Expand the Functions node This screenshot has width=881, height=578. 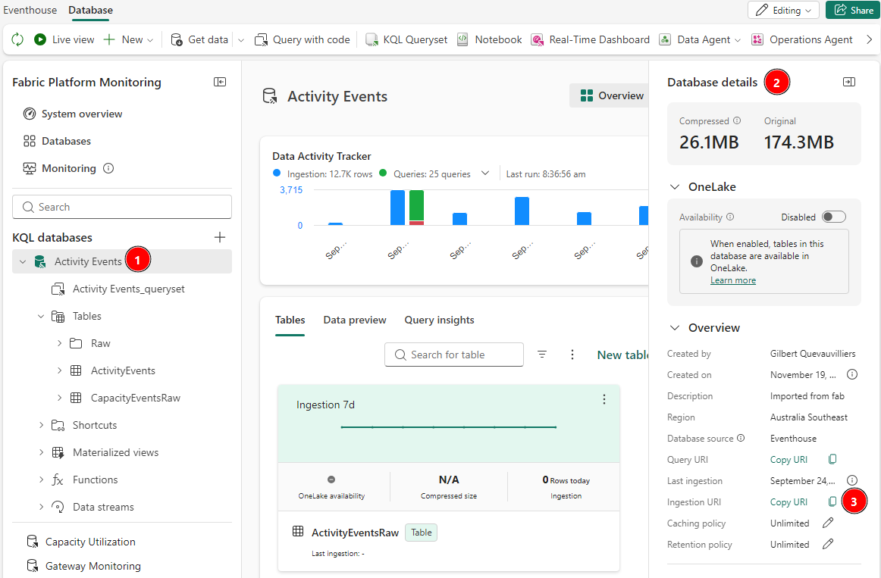(x=40, y=480)
